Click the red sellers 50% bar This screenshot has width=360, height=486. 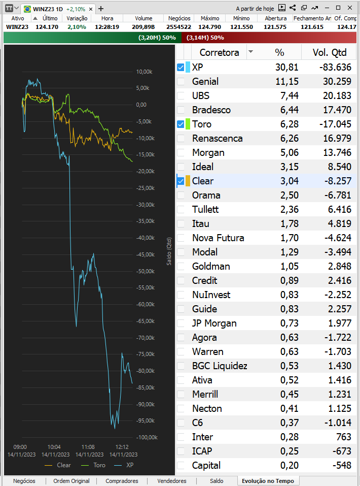pos(269,38)
